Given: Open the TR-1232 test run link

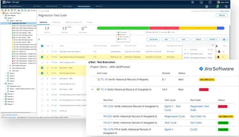Looking at the screenshot, I should coord(108,106).
